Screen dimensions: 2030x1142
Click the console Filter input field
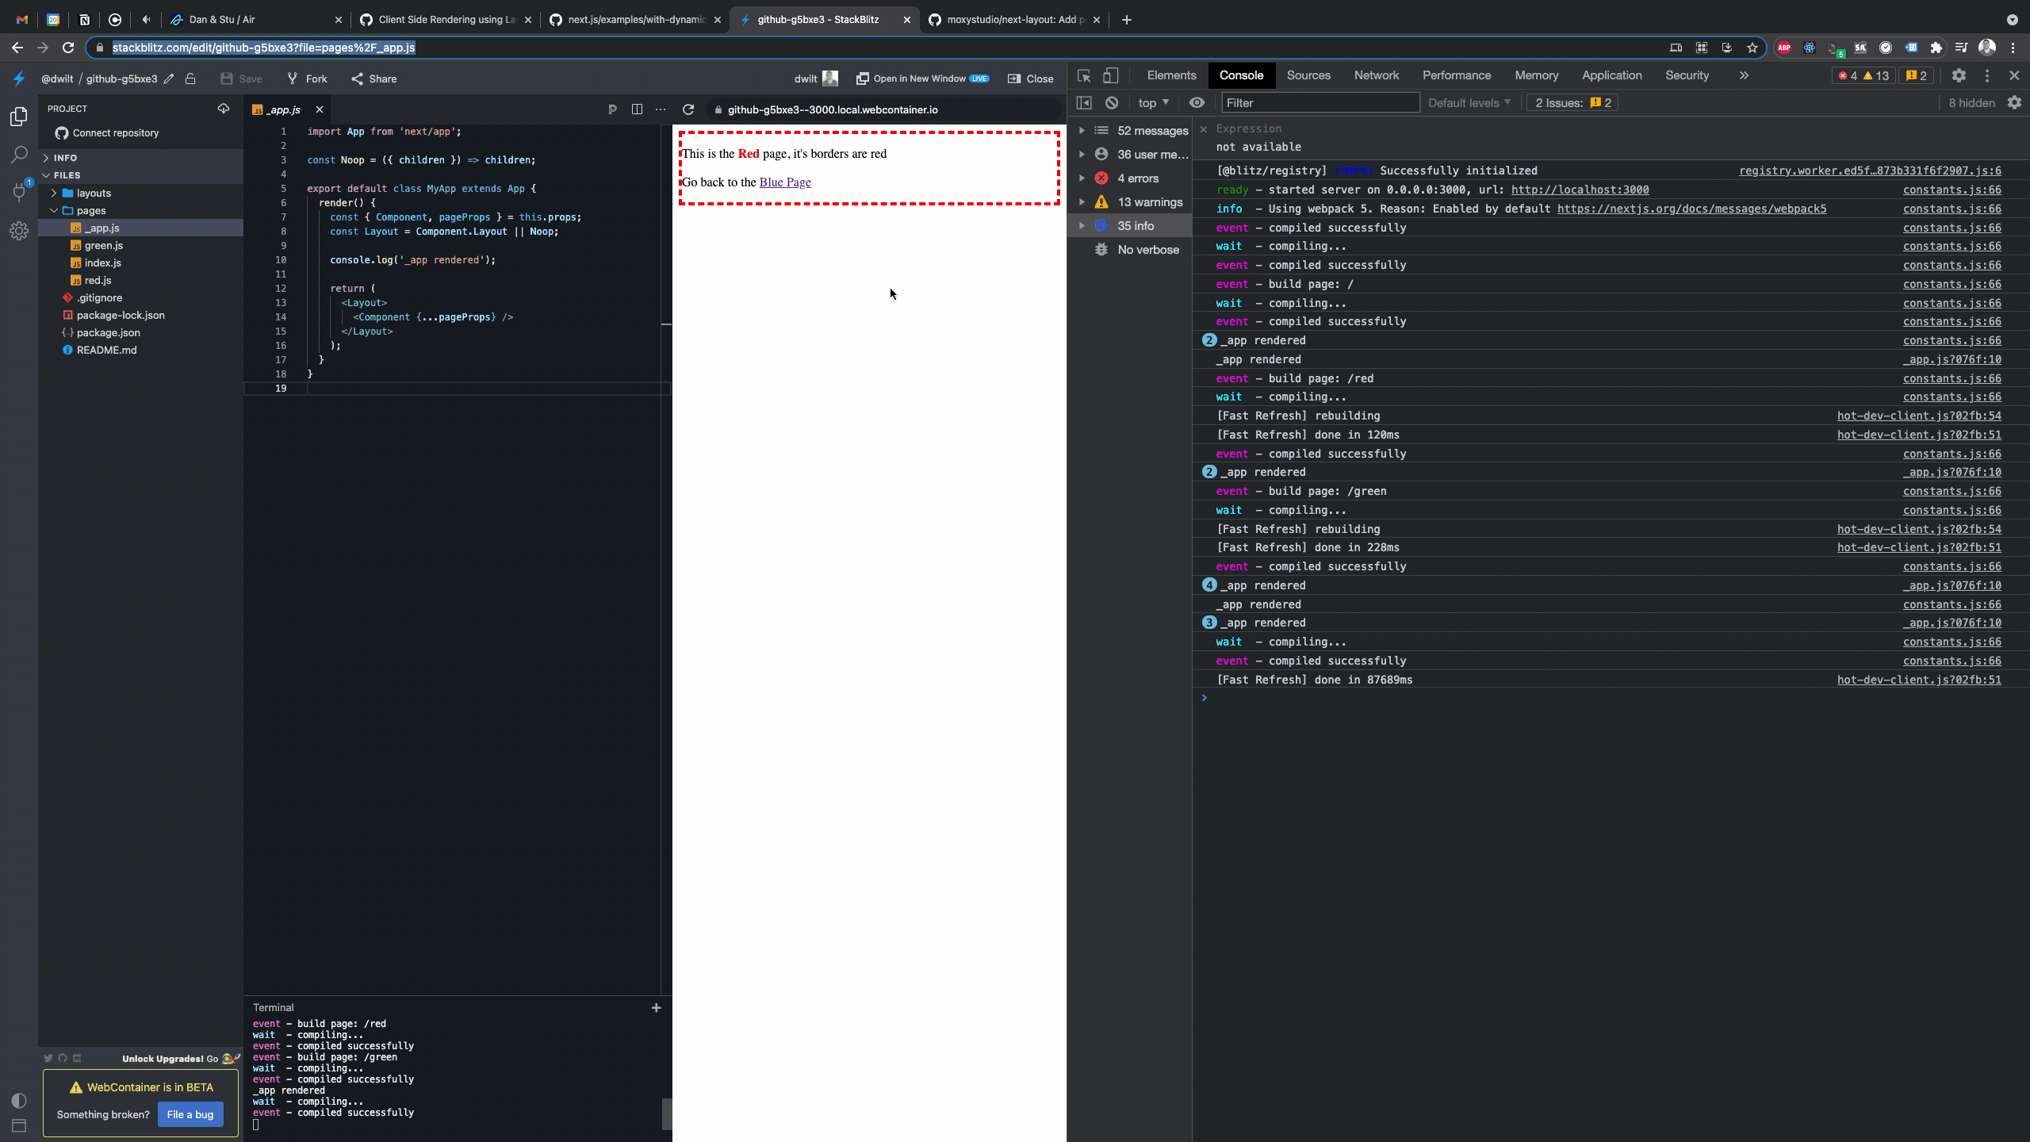[1319, 102]
